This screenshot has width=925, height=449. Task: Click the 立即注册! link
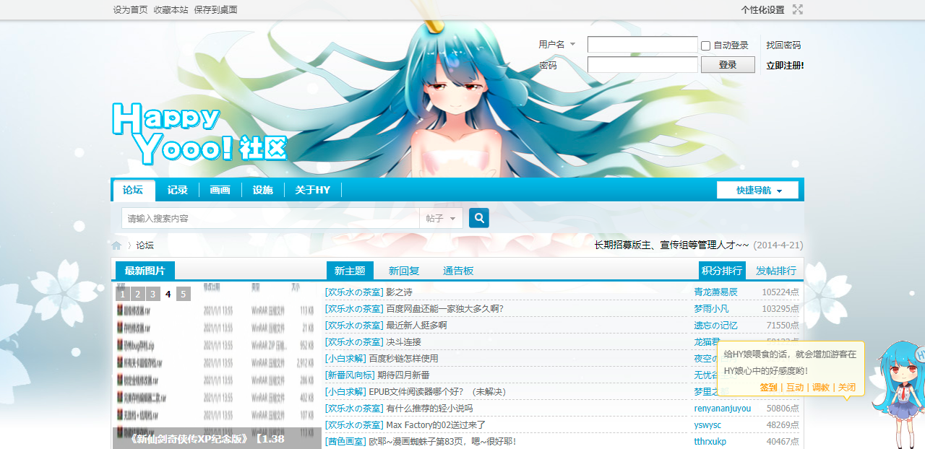coord(785,65)
